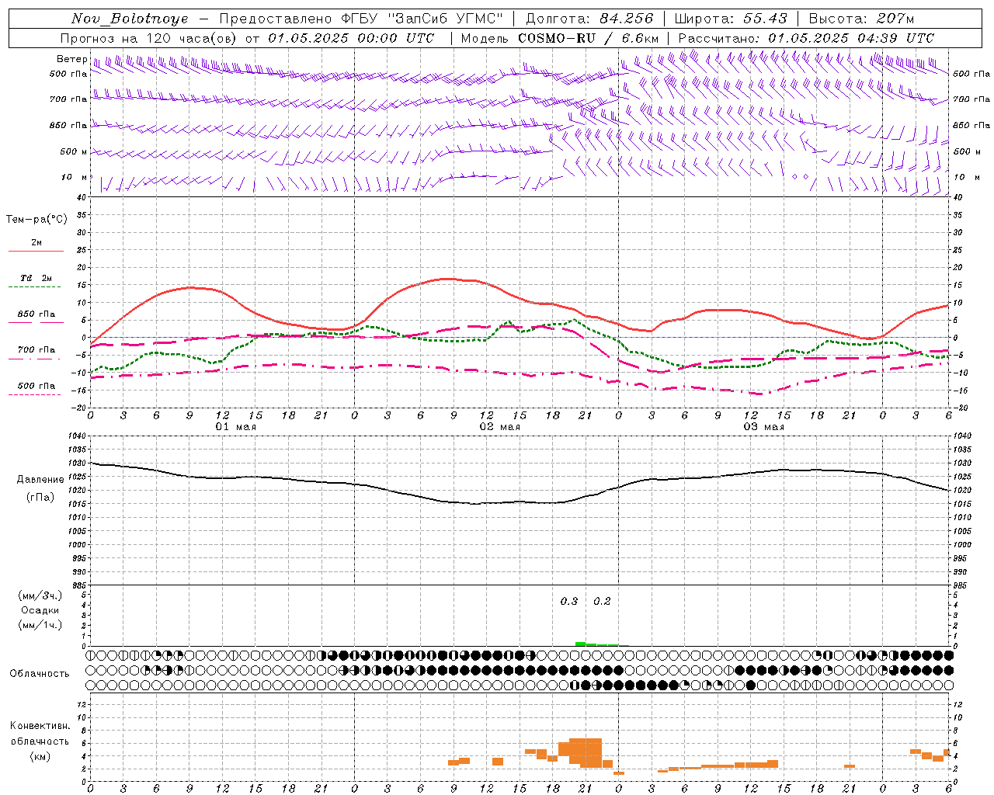This screenshot has width=994, height=795.
Task: Click the (мм/1ч.) precipitation unit label
Action: pos(40,625)
